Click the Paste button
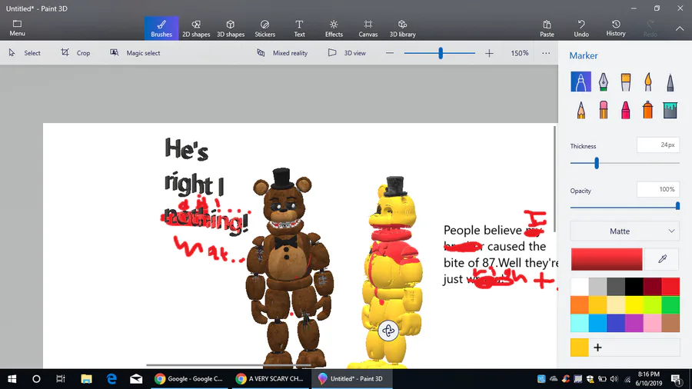Screen dimensions: 692x389 pos(547,28)
